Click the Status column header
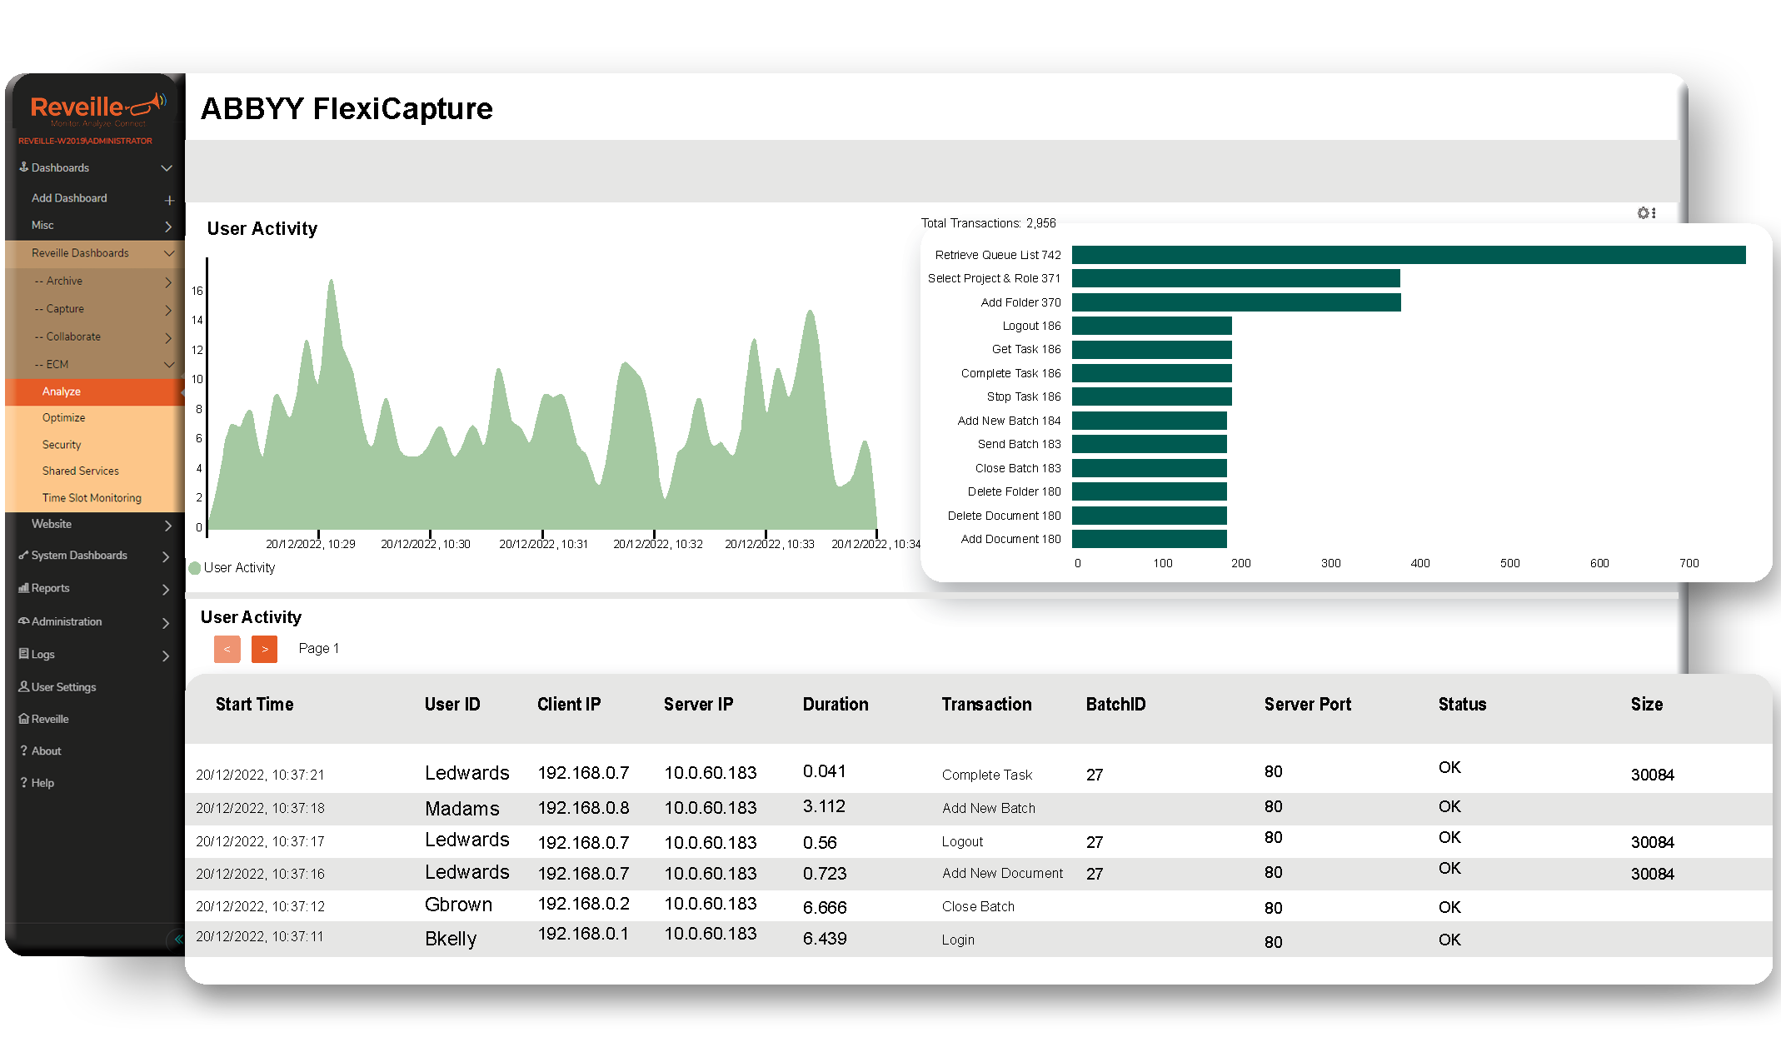The width and height of the screenshot is (1781, 1062). click(1463, 704)
